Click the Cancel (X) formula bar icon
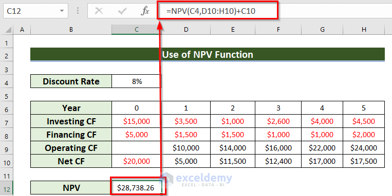This screenshot has height=196, width=392. pyautogui.click(x=99, y=11)
